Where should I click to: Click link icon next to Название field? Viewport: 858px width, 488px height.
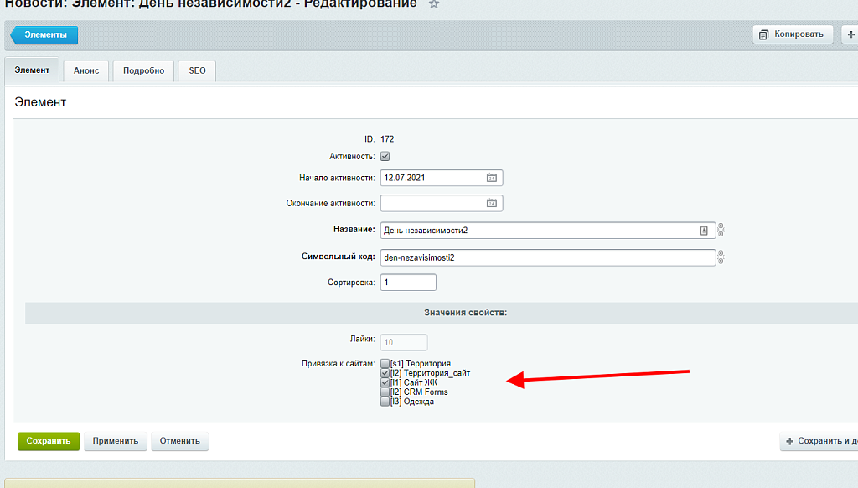pos(721,231)
